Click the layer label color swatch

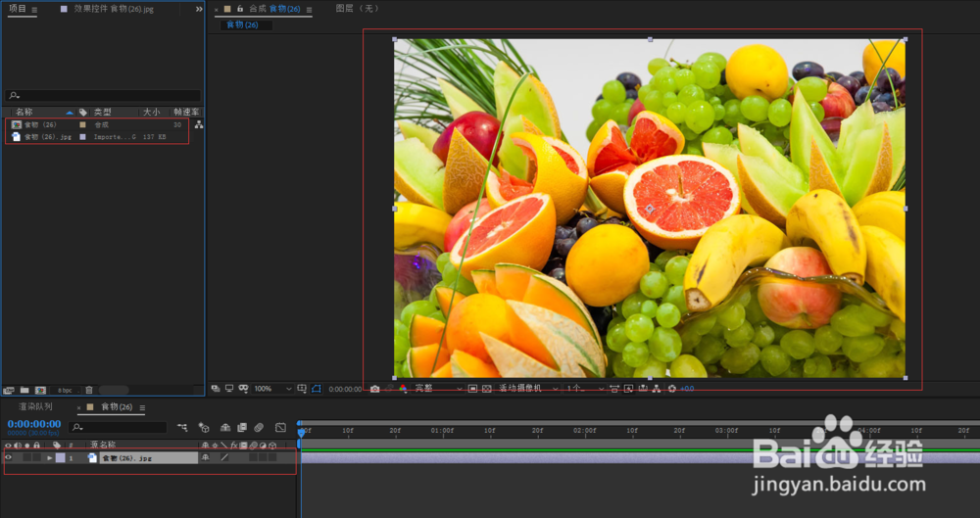point(60,458)
